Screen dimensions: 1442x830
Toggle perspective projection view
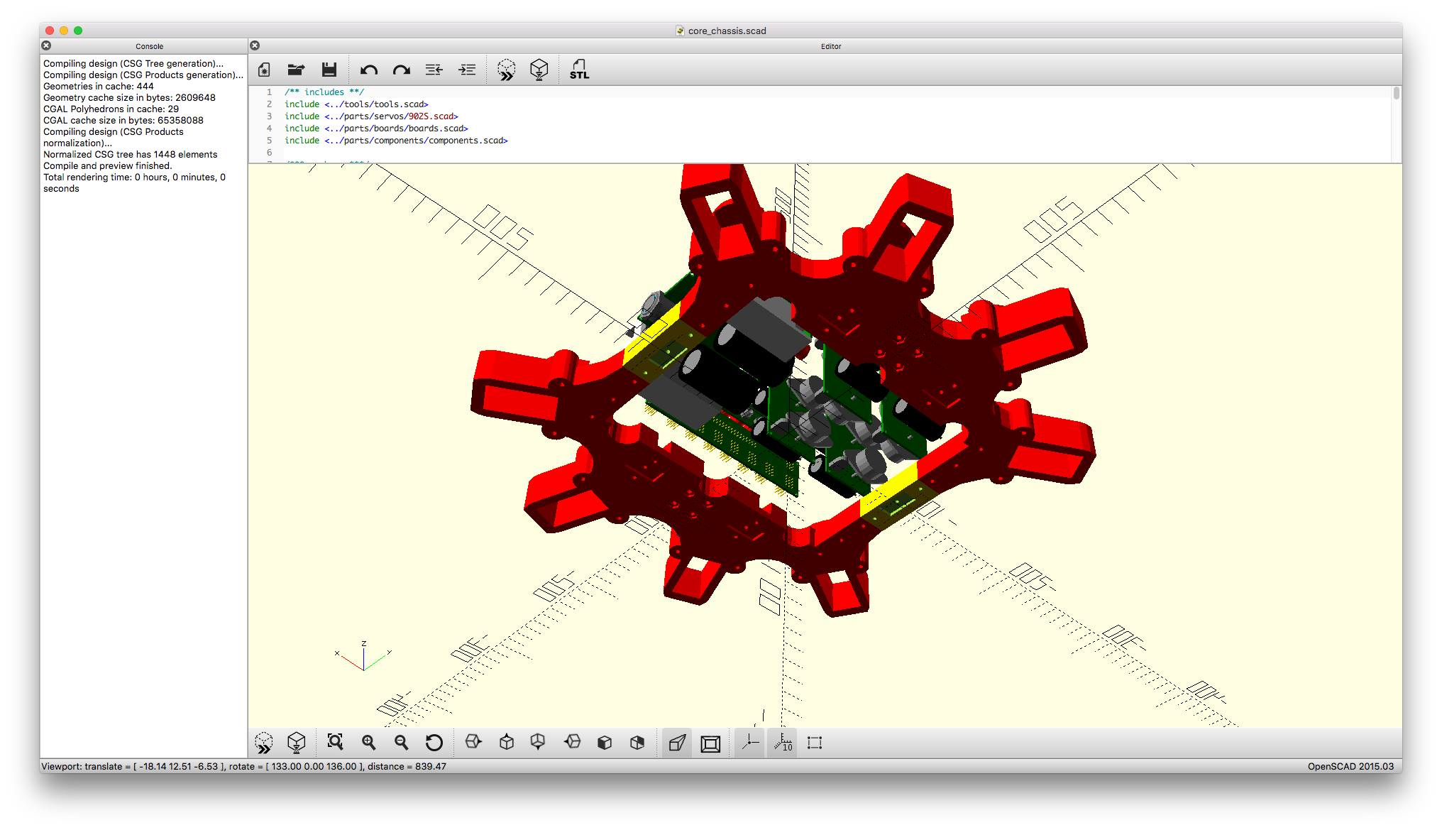(x=677, y=743)
